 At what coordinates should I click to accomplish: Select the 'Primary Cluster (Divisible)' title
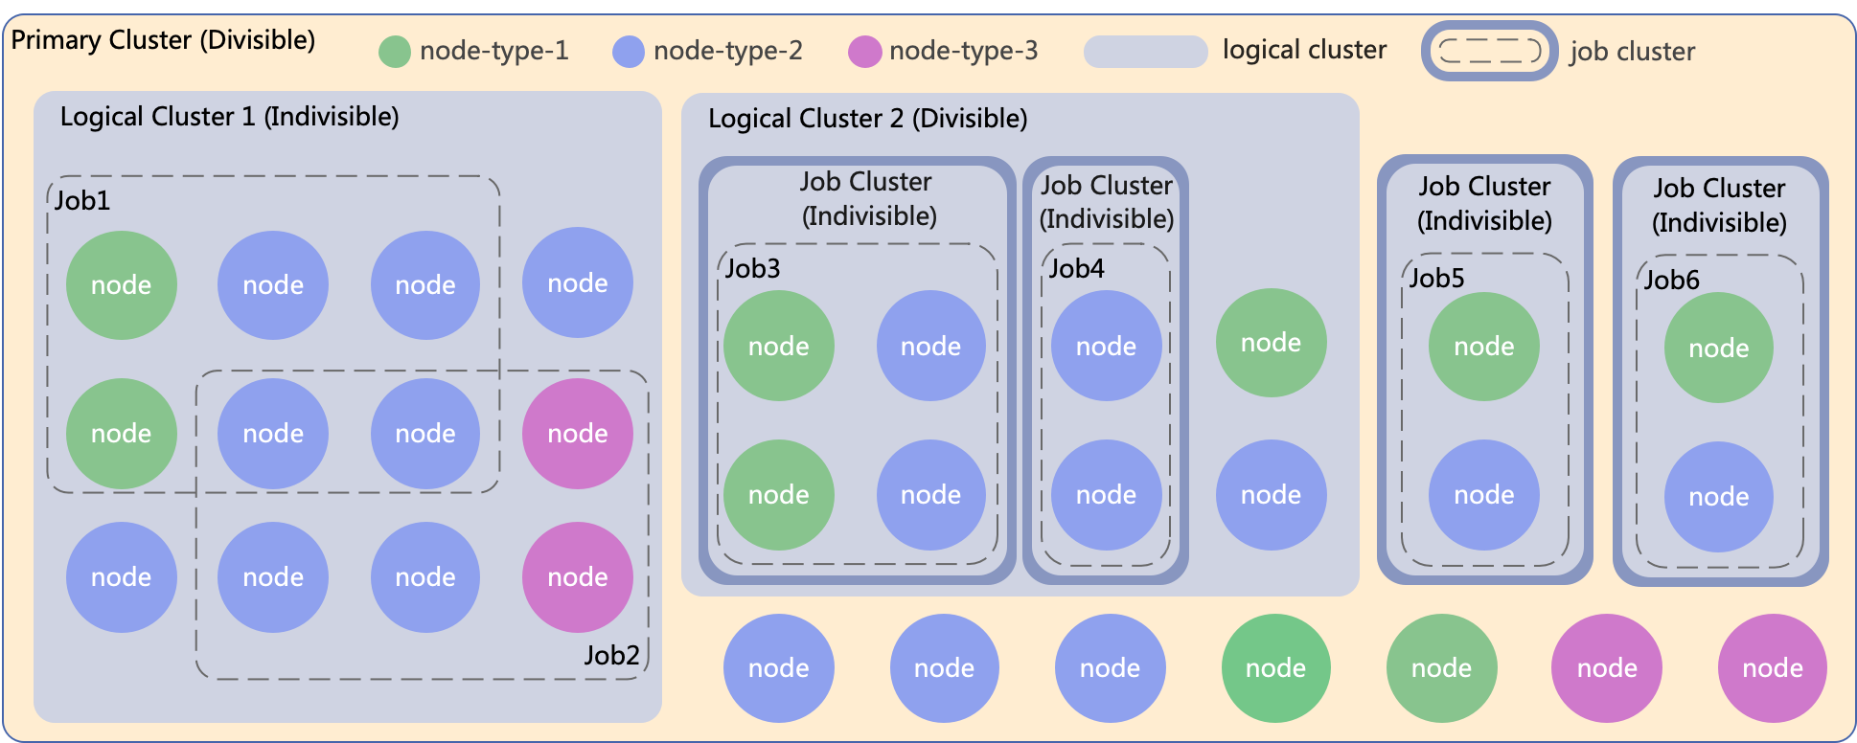163,40
